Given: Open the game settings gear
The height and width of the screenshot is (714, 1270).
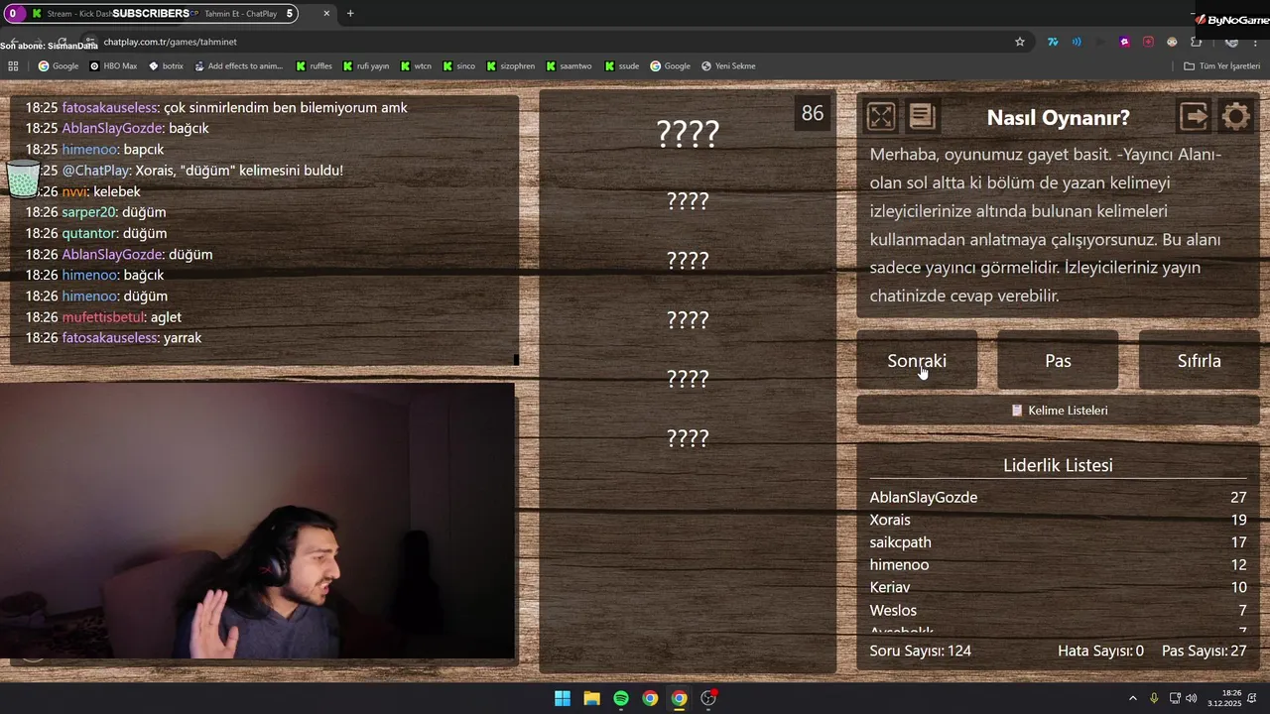Looking at the screenshot, I should coord(1235,117).
